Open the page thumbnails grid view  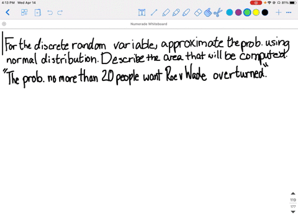click(x=24, y=12)
